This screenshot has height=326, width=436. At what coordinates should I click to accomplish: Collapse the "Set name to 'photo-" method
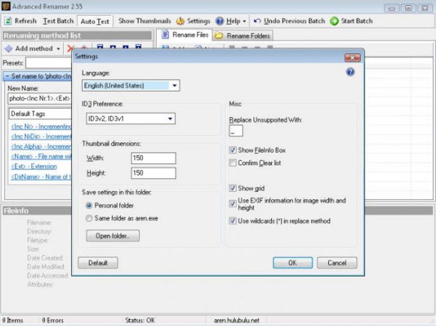[x=8, y=76]
